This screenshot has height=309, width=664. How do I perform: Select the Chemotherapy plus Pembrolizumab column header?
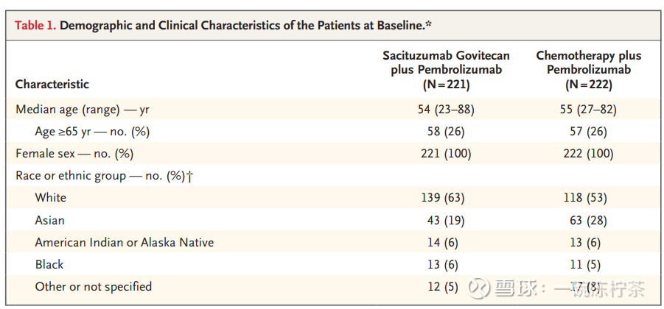pyautogui.click(x=588, y=70)
